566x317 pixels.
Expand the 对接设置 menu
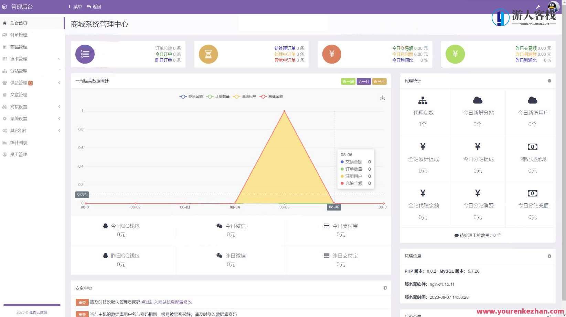pyautogui.click(x=19, y=106)
